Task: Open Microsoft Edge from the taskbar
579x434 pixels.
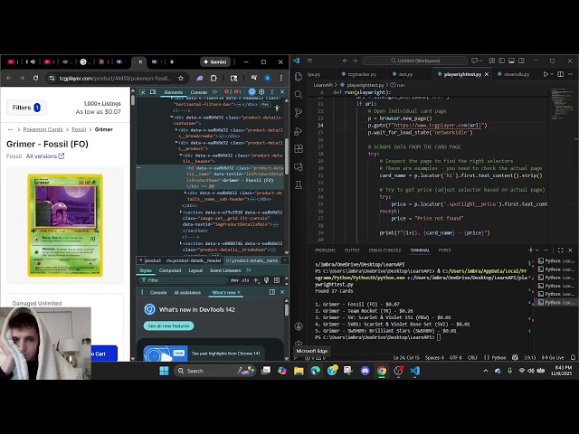Action: pyautogui.click(x=315, y=371)
